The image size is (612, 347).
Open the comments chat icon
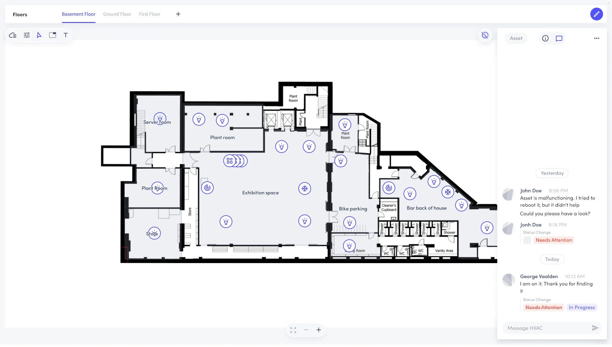pos(559,38)
